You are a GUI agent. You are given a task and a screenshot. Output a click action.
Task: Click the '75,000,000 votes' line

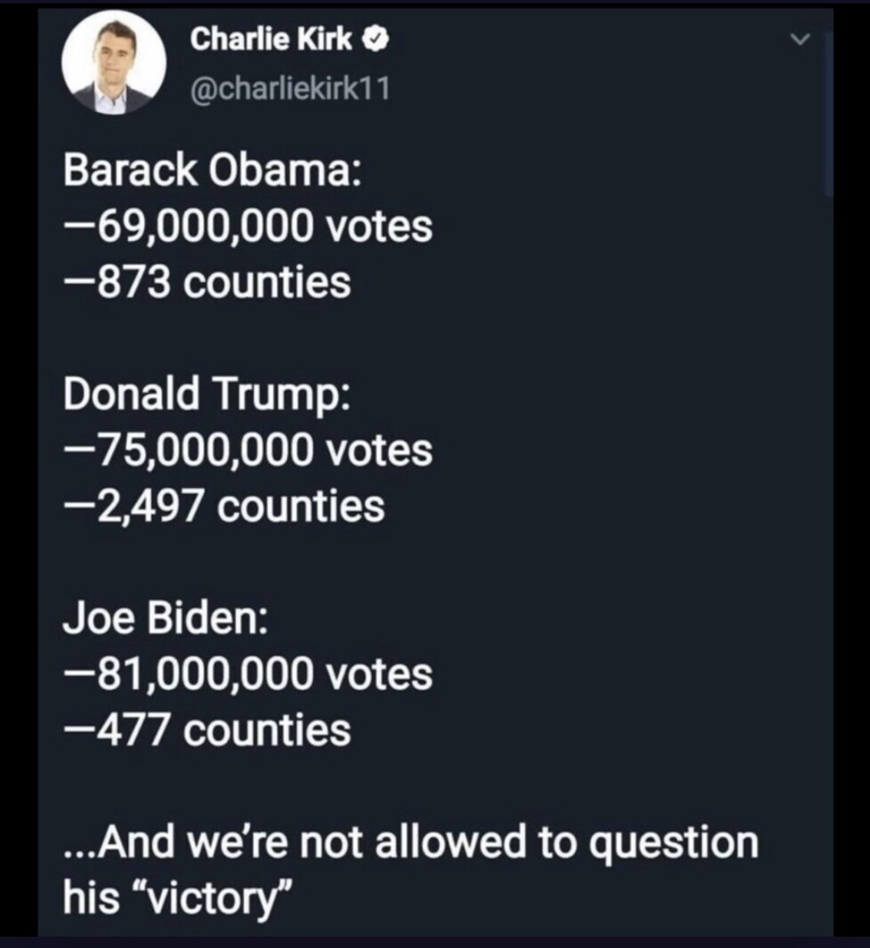[248, 450]
